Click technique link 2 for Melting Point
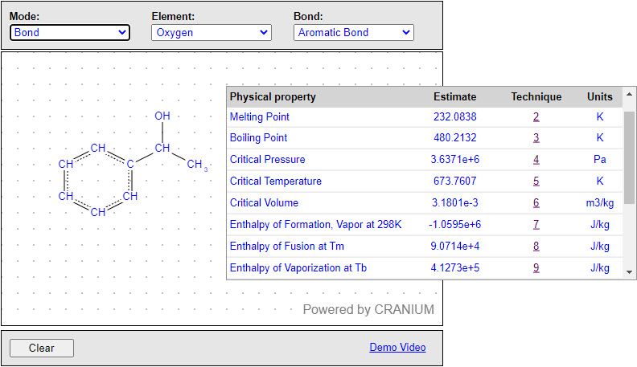Screen dimensions: 637x367 point(536,116)
